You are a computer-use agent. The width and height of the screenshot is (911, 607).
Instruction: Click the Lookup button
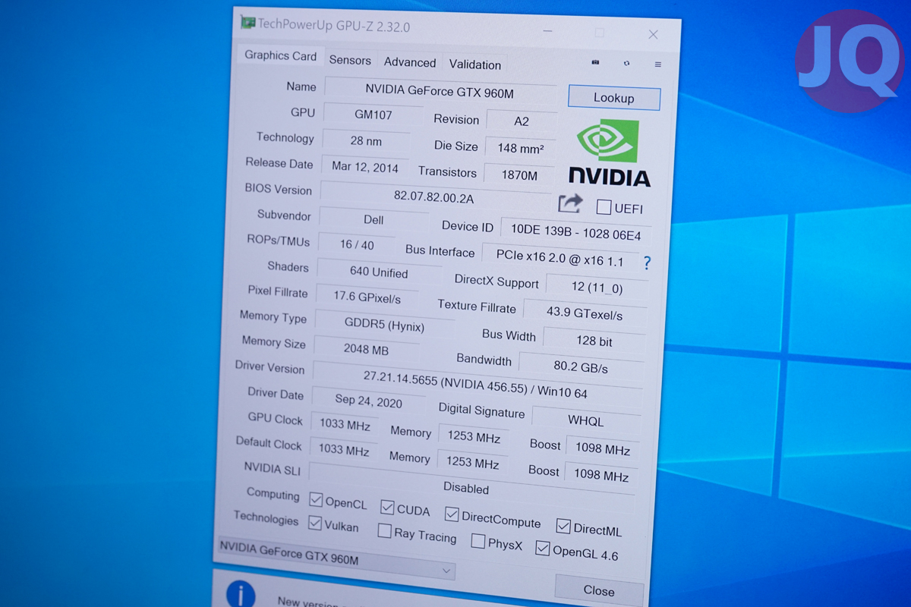click(x=614, y=98)
